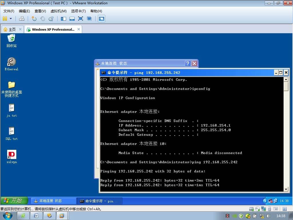
Task: Switch to 本地连接 状态 taskbar button
Action: point(53,201)
